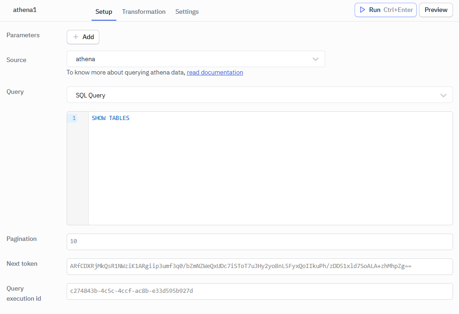
Task: Click the athena1 query name
Action: [x=24, y=10]
